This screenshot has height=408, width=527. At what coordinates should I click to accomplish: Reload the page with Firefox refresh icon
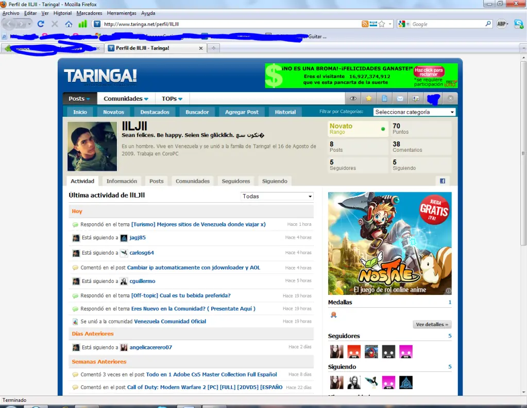click(41, 24)
